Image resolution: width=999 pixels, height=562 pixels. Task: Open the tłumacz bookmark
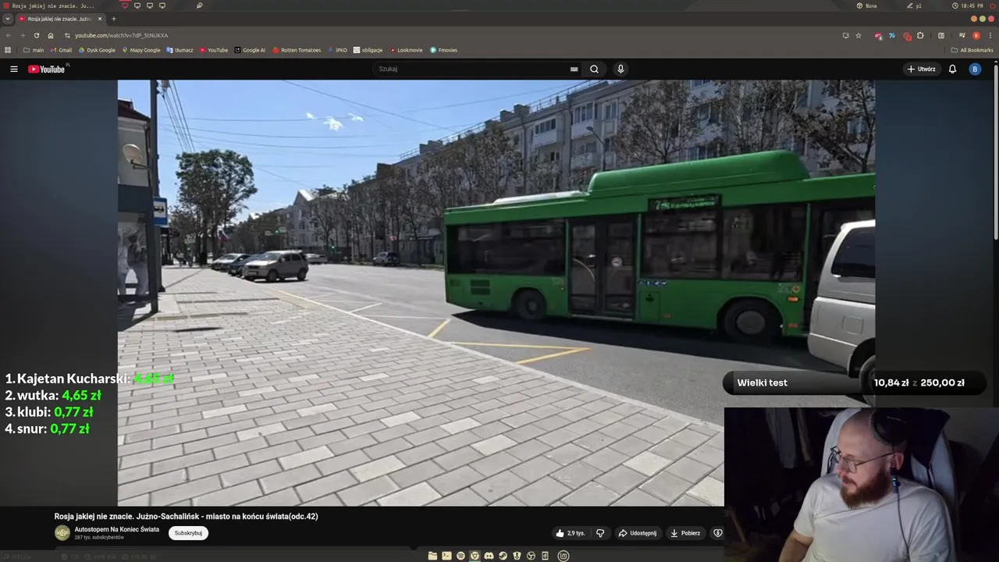[x=180, y=50]
